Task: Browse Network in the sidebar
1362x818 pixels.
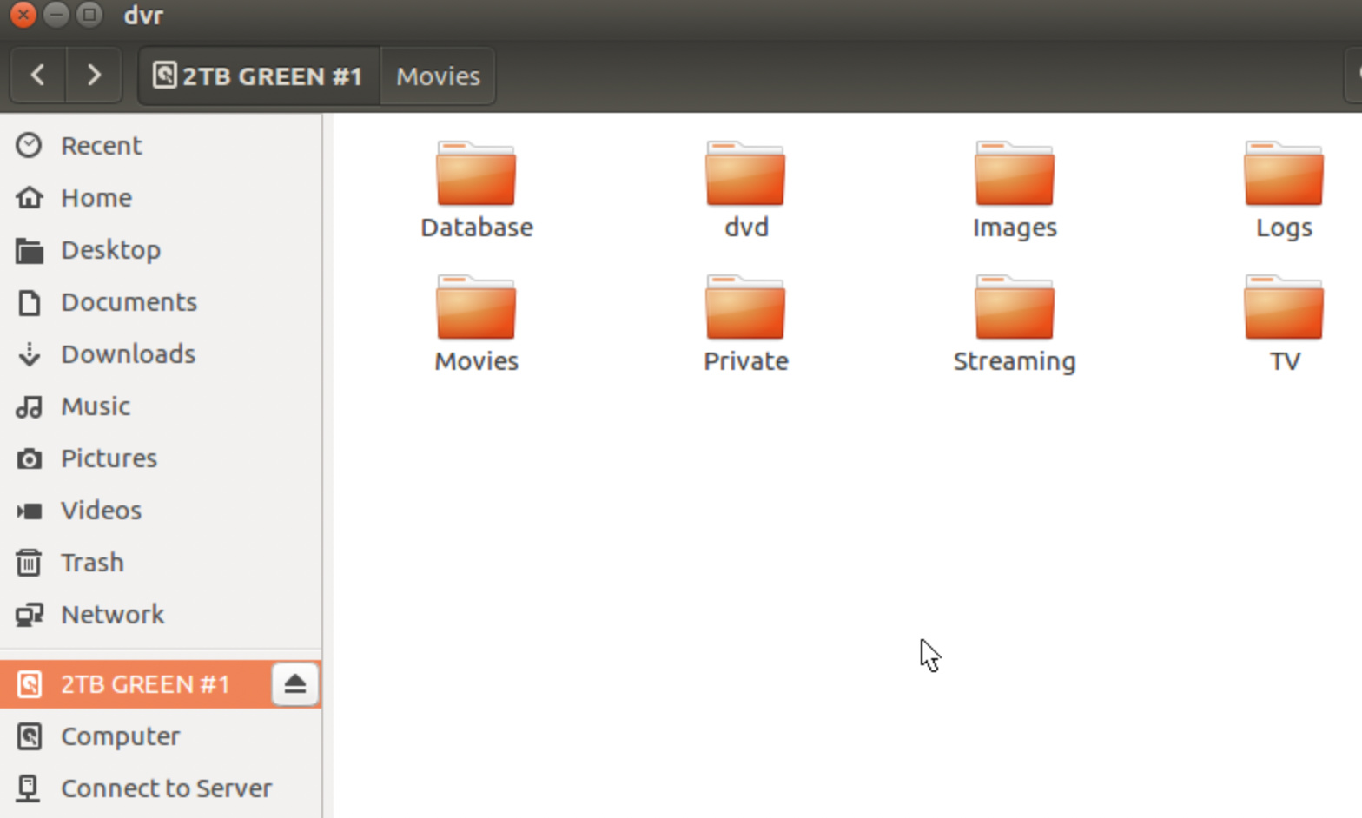Action: pyautogui.click(x=112, y=615)
